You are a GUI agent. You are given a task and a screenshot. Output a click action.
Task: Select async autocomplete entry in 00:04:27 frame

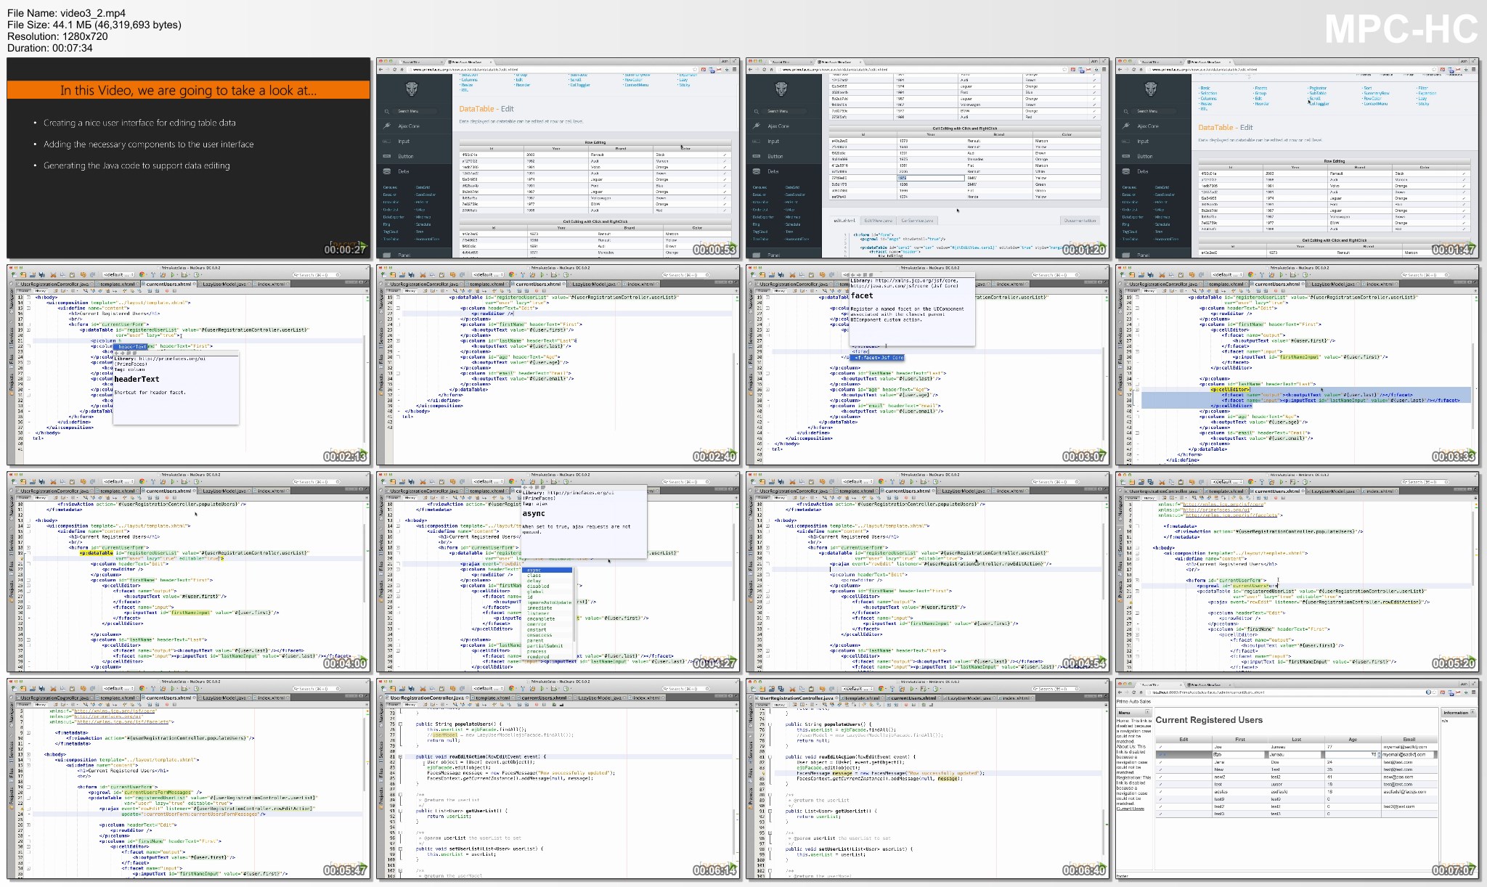point(534,570)
